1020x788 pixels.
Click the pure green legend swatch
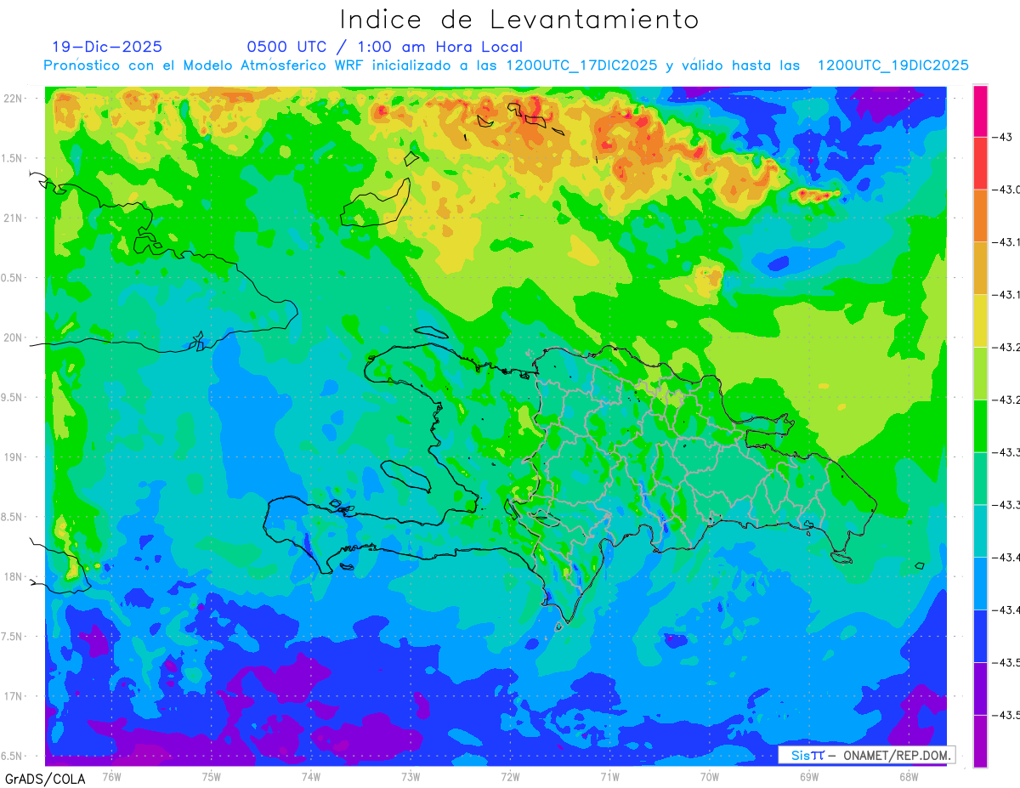(980, 426)
